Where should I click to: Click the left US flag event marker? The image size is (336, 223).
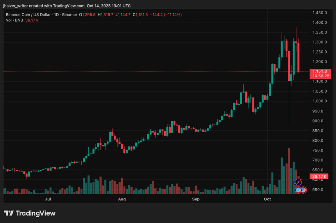(298, 190)
